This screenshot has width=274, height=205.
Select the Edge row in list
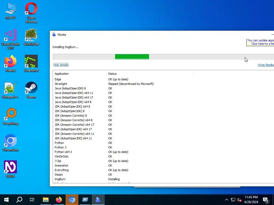point(163,79)
